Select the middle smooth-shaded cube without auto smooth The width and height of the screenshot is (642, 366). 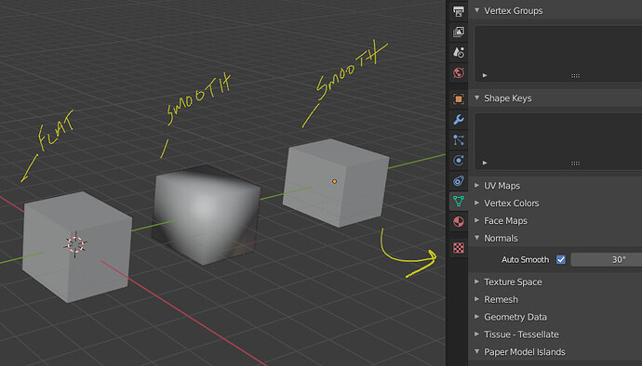click(207, 215)
